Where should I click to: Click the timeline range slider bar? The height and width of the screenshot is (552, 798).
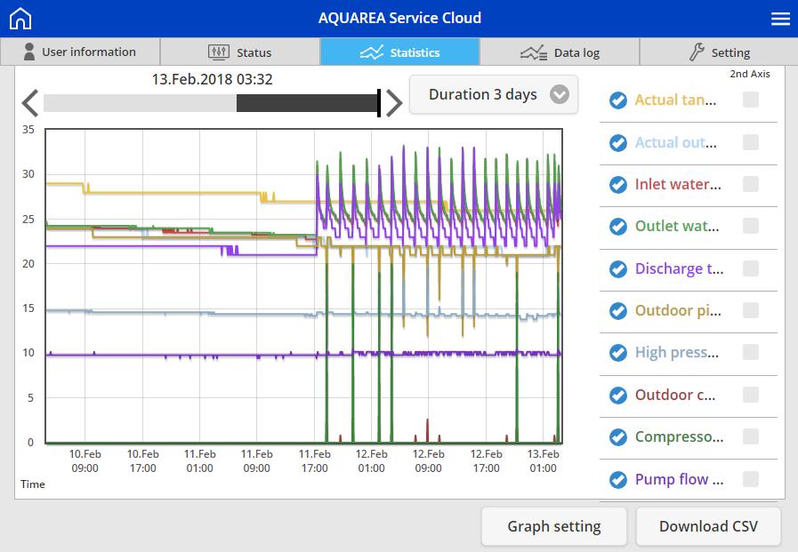tap(211, 103)
